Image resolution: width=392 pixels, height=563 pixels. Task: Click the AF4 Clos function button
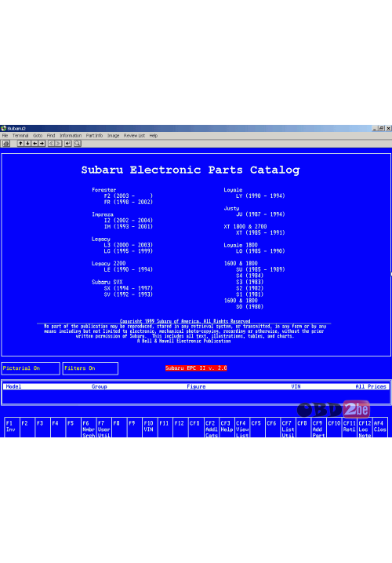point(379,428)
